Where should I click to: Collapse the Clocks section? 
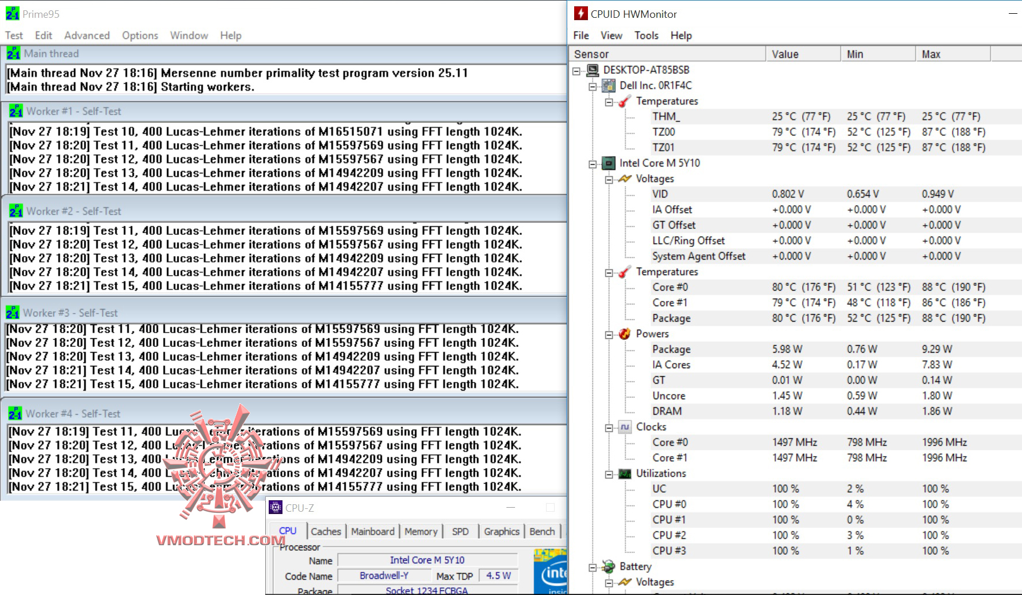coord(609,428)
